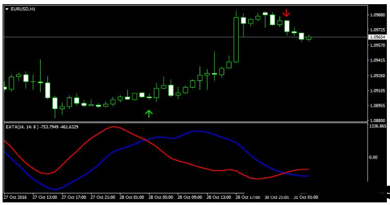Select the tallest bullish candle near 28 Oct 17:00
Image resolution: width=390 pixels, height=205 pixels.
(236, 40)
